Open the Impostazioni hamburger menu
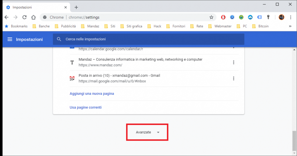This screenshot has height=156, width=297. coord(10,39)
